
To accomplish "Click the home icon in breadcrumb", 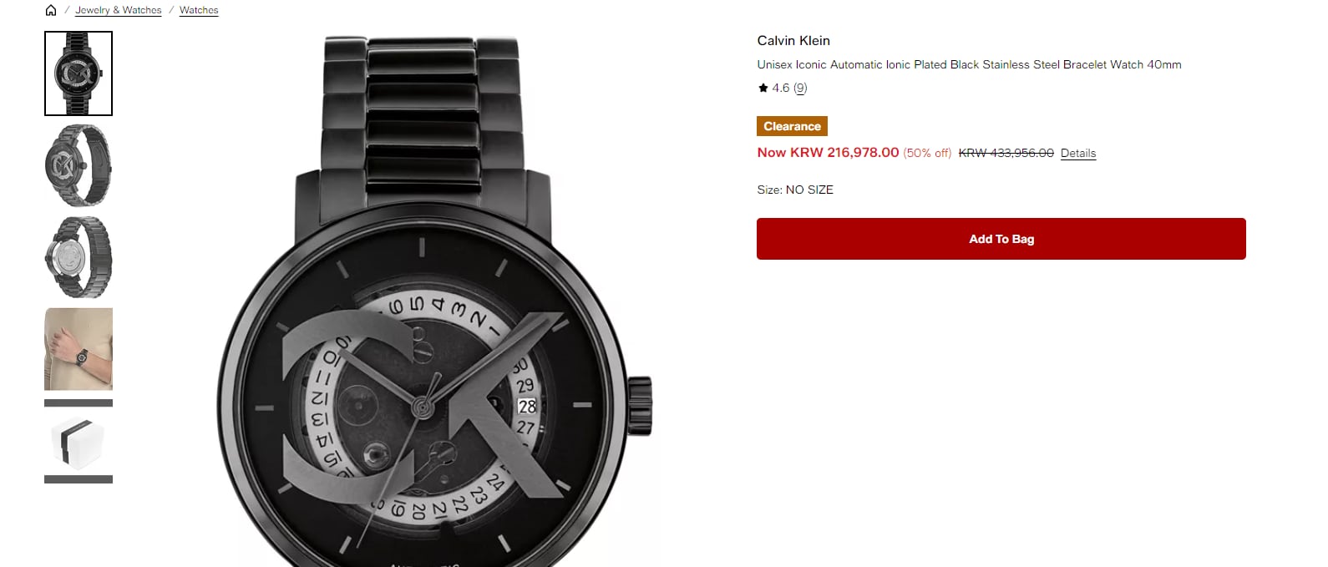I will coord(51,10).
